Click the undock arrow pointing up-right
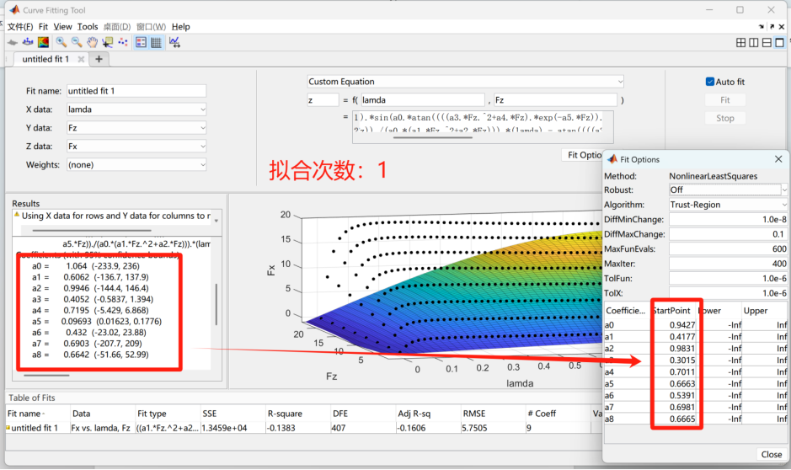Image resolution: width=791 pixels, height=470 pixels. tap(772, 26)
